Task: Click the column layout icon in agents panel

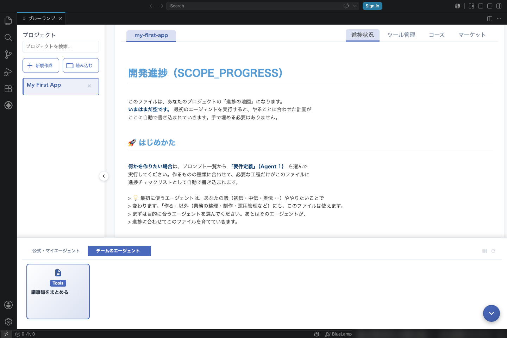Action: click(485, 251)
